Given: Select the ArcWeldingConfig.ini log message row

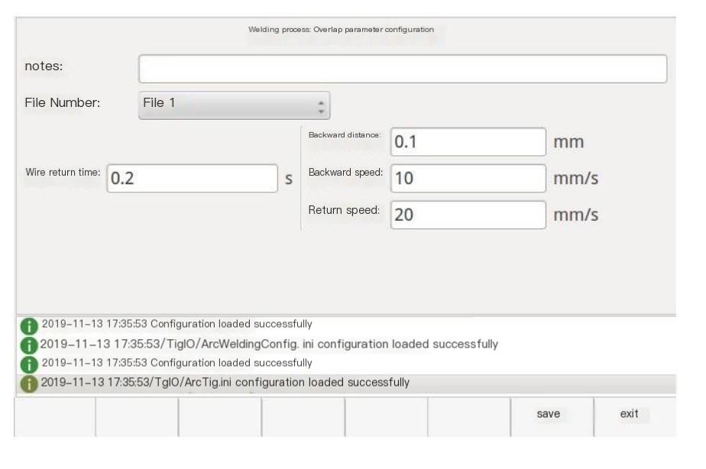Looking at the screenshot, I should 269,344.
